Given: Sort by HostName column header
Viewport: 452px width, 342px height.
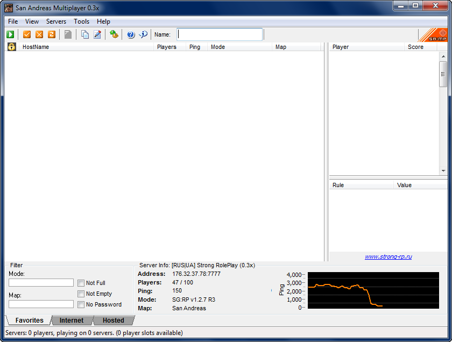Looking at the screenshot, I should pyautogui.click(x=86, y=47).
